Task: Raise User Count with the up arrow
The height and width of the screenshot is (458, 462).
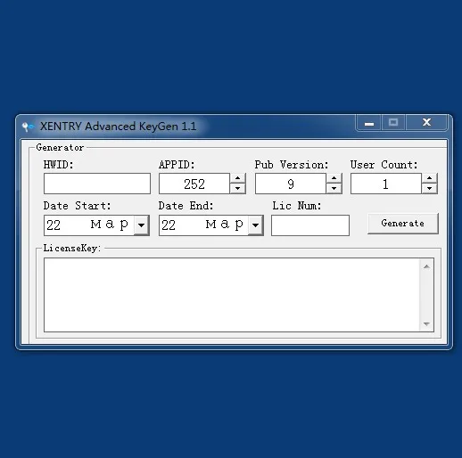Action: [429, 178]
